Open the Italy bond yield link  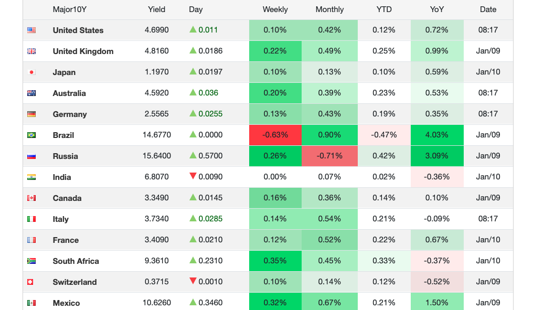60,219
